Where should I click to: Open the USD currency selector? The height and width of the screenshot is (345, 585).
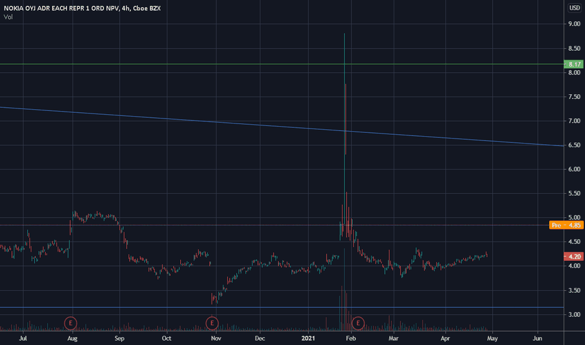point(574,8)
